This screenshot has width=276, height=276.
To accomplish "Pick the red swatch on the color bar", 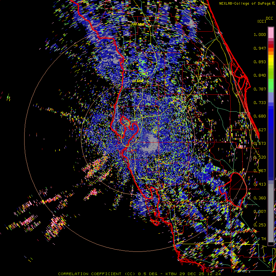I will [x=271, y=46].
